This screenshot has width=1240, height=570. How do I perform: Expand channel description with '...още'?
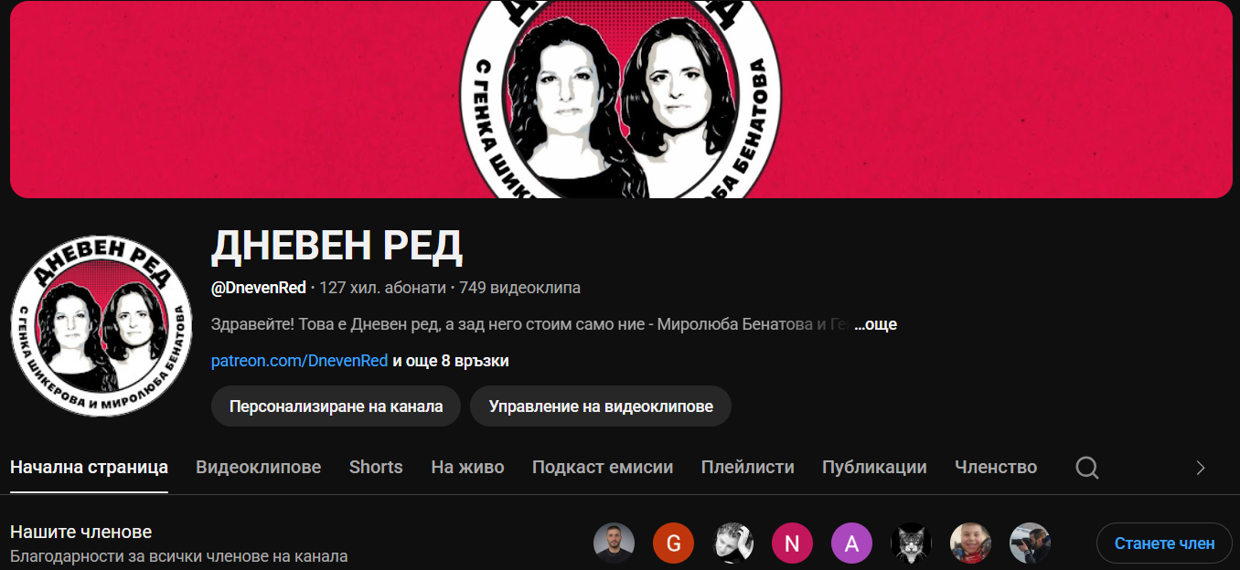coord(875,324)
